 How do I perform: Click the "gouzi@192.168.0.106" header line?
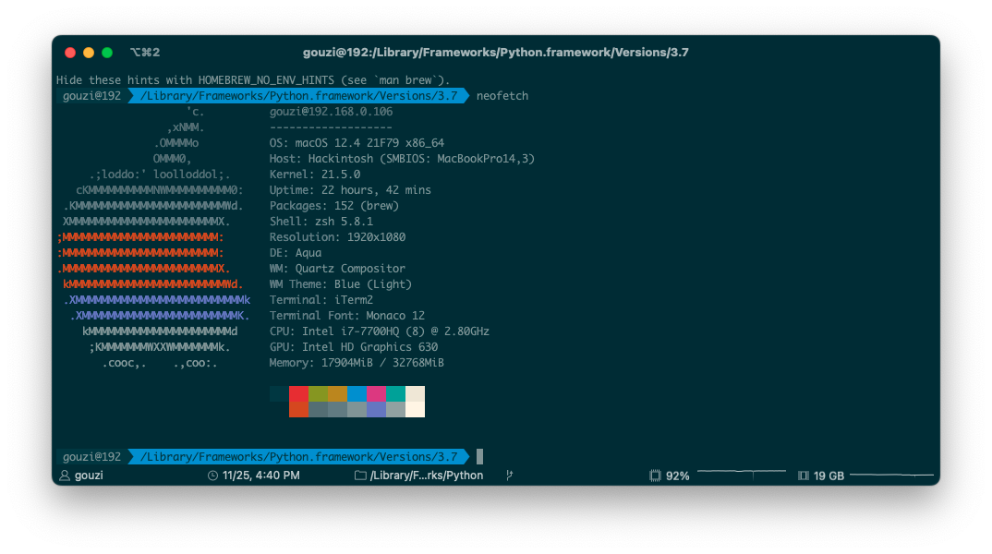[331, 112]
